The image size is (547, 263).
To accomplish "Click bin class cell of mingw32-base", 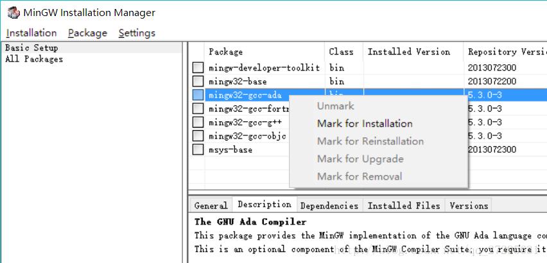I will point(336,81).
